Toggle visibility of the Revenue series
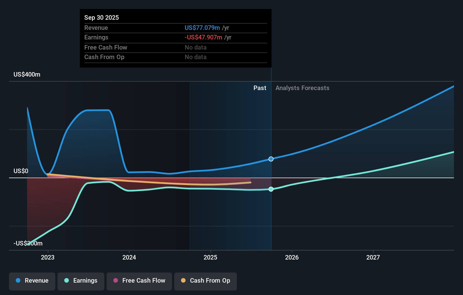 [32, 281]
